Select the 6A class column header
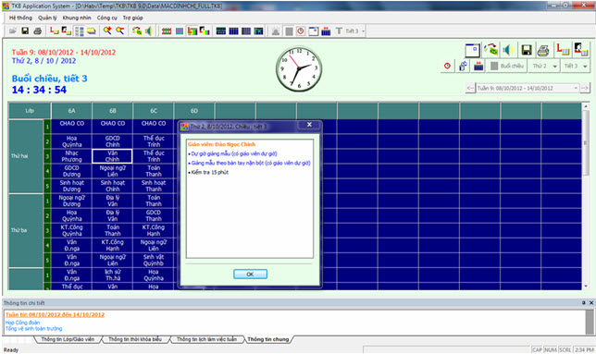Screen dimensions: 596x354 tap(72, 111)
